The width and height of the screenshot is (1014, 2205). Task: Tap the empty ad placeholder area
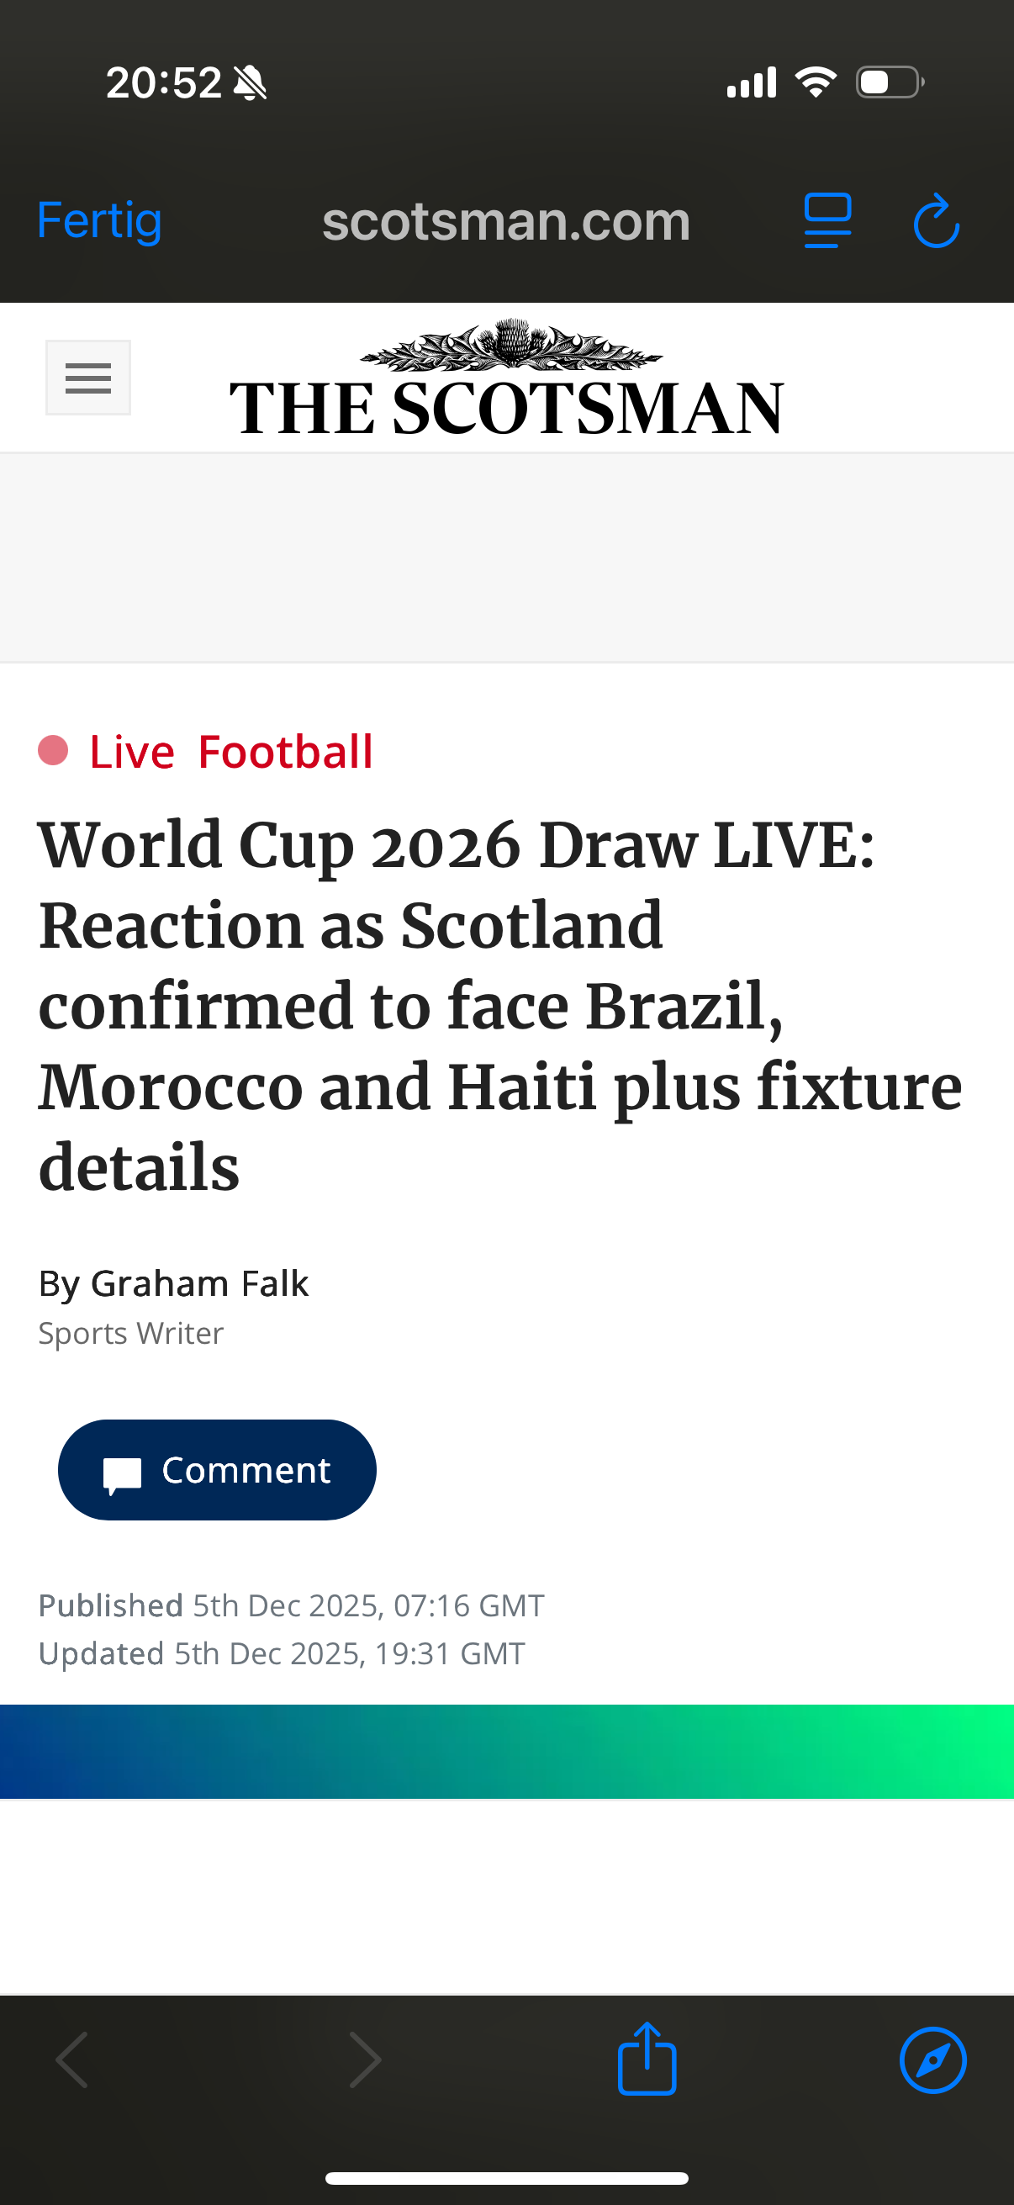506,558
